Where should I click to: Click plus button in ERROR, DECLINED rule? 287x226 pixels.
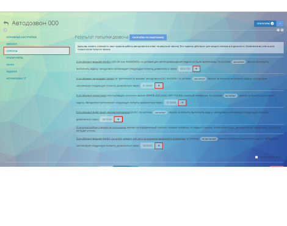[183, 103]
